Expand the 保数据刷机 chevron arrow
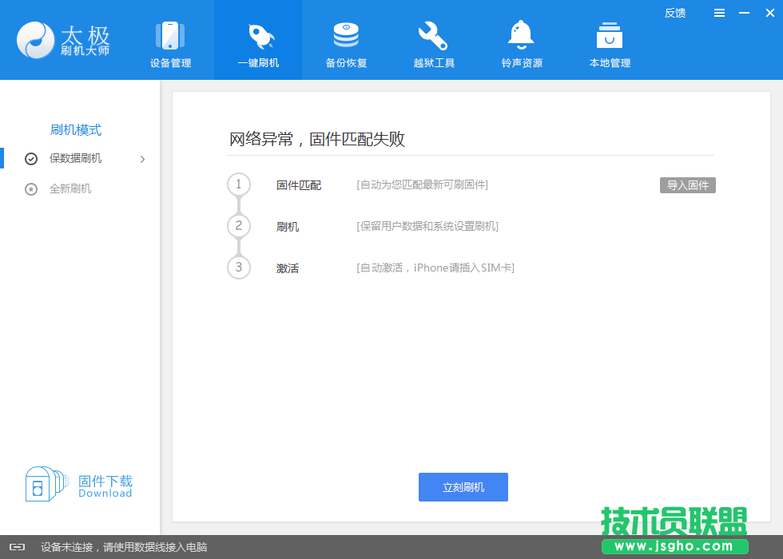Image resolution: width=783 pixels, height=559 pixels. (x=142, y=159)
